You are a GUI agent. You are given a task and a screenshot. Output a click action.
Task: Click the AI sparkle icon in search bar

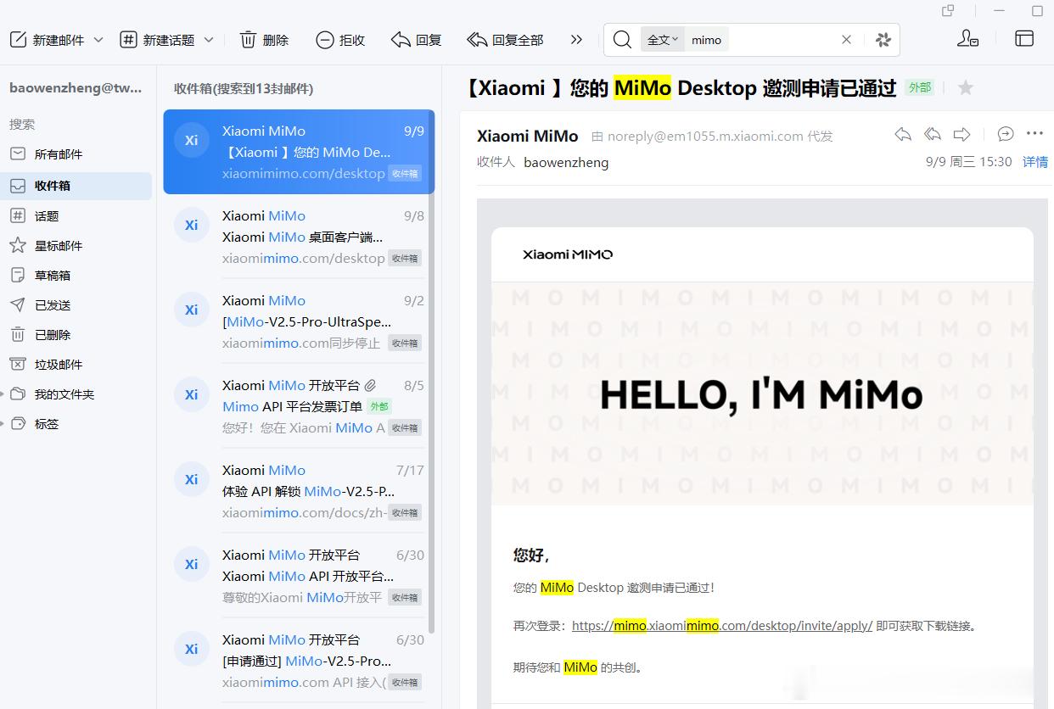[x=883, y=40]
